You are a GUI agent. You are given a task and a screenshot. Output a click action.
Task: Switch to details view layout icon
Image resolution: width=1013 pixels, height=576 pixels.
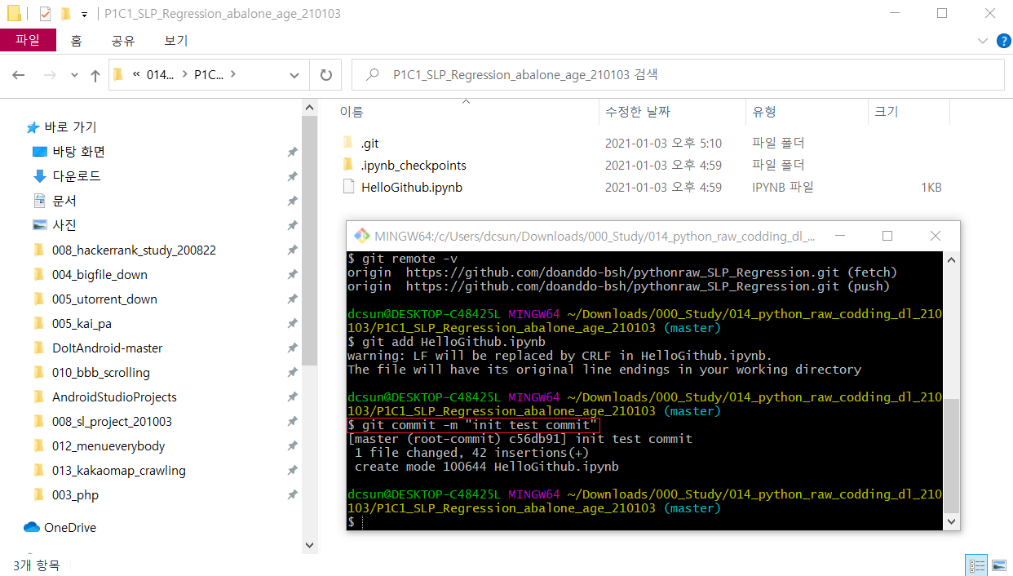[x=976, y=565]
